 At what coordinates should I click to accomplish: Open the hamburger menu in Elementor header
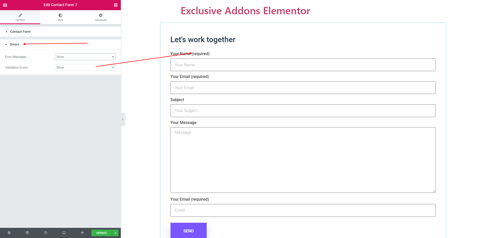coord(5,5)
